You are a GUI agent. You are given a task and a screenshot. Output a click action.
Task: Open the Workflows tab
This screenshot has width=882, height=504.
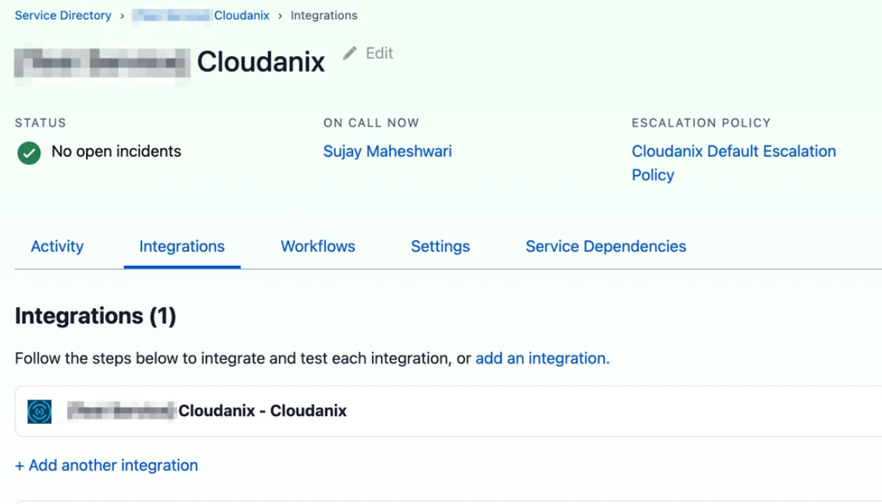tap(317, 246)
